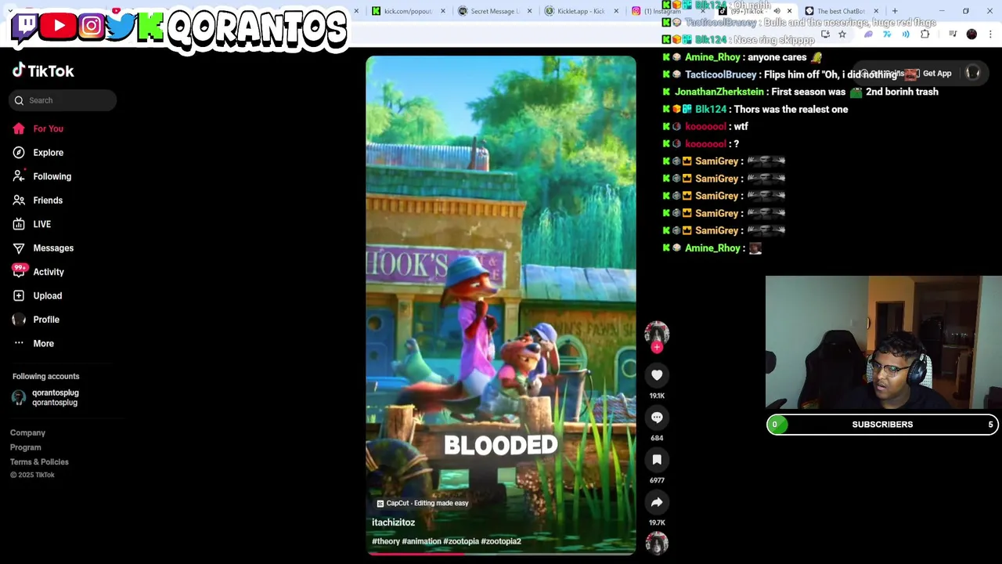Open the browser extensions puzzle icon
This screenshot has width=1002, height=564.
click(x=925, y=34)
